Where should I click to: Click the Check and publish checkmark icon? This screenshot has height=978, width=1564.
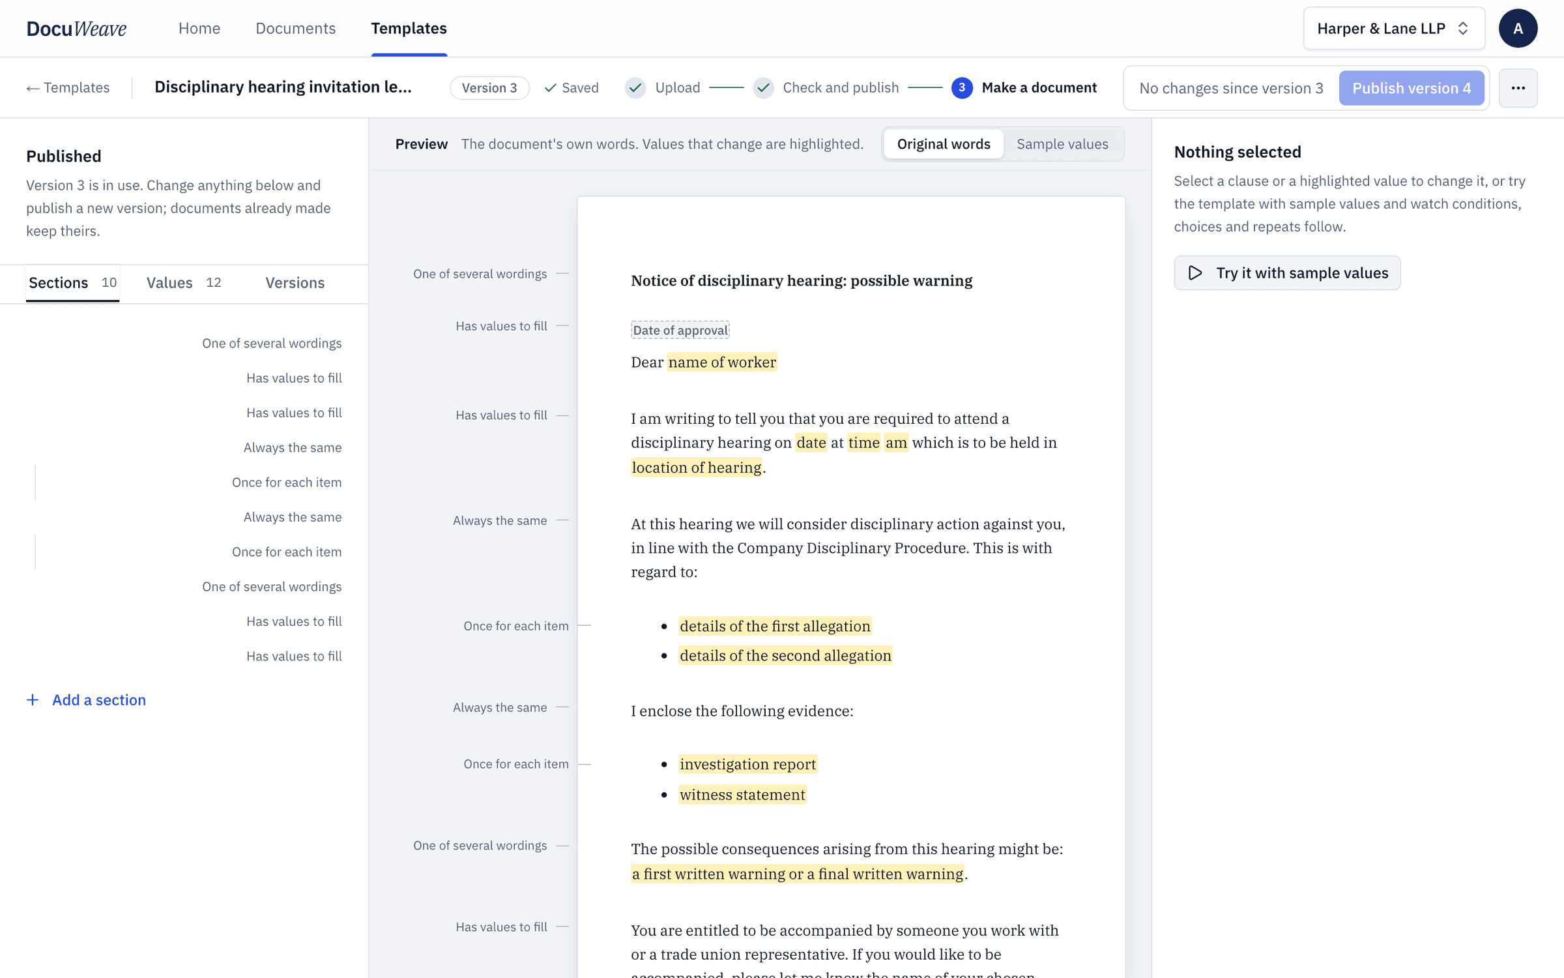click(763, 88)
